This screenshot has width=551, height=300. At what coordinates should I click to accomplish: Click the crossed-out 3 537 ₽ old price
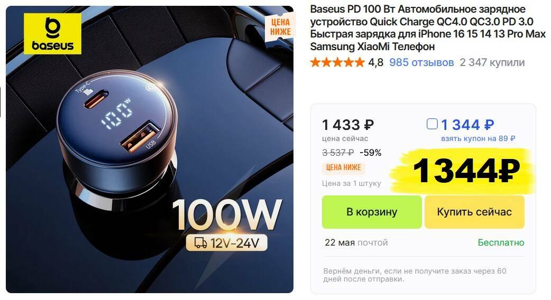[338, 153]
